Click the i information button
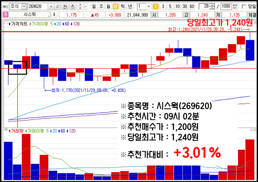The width and height of the screenshot is (258, 182). pos(54,14)
